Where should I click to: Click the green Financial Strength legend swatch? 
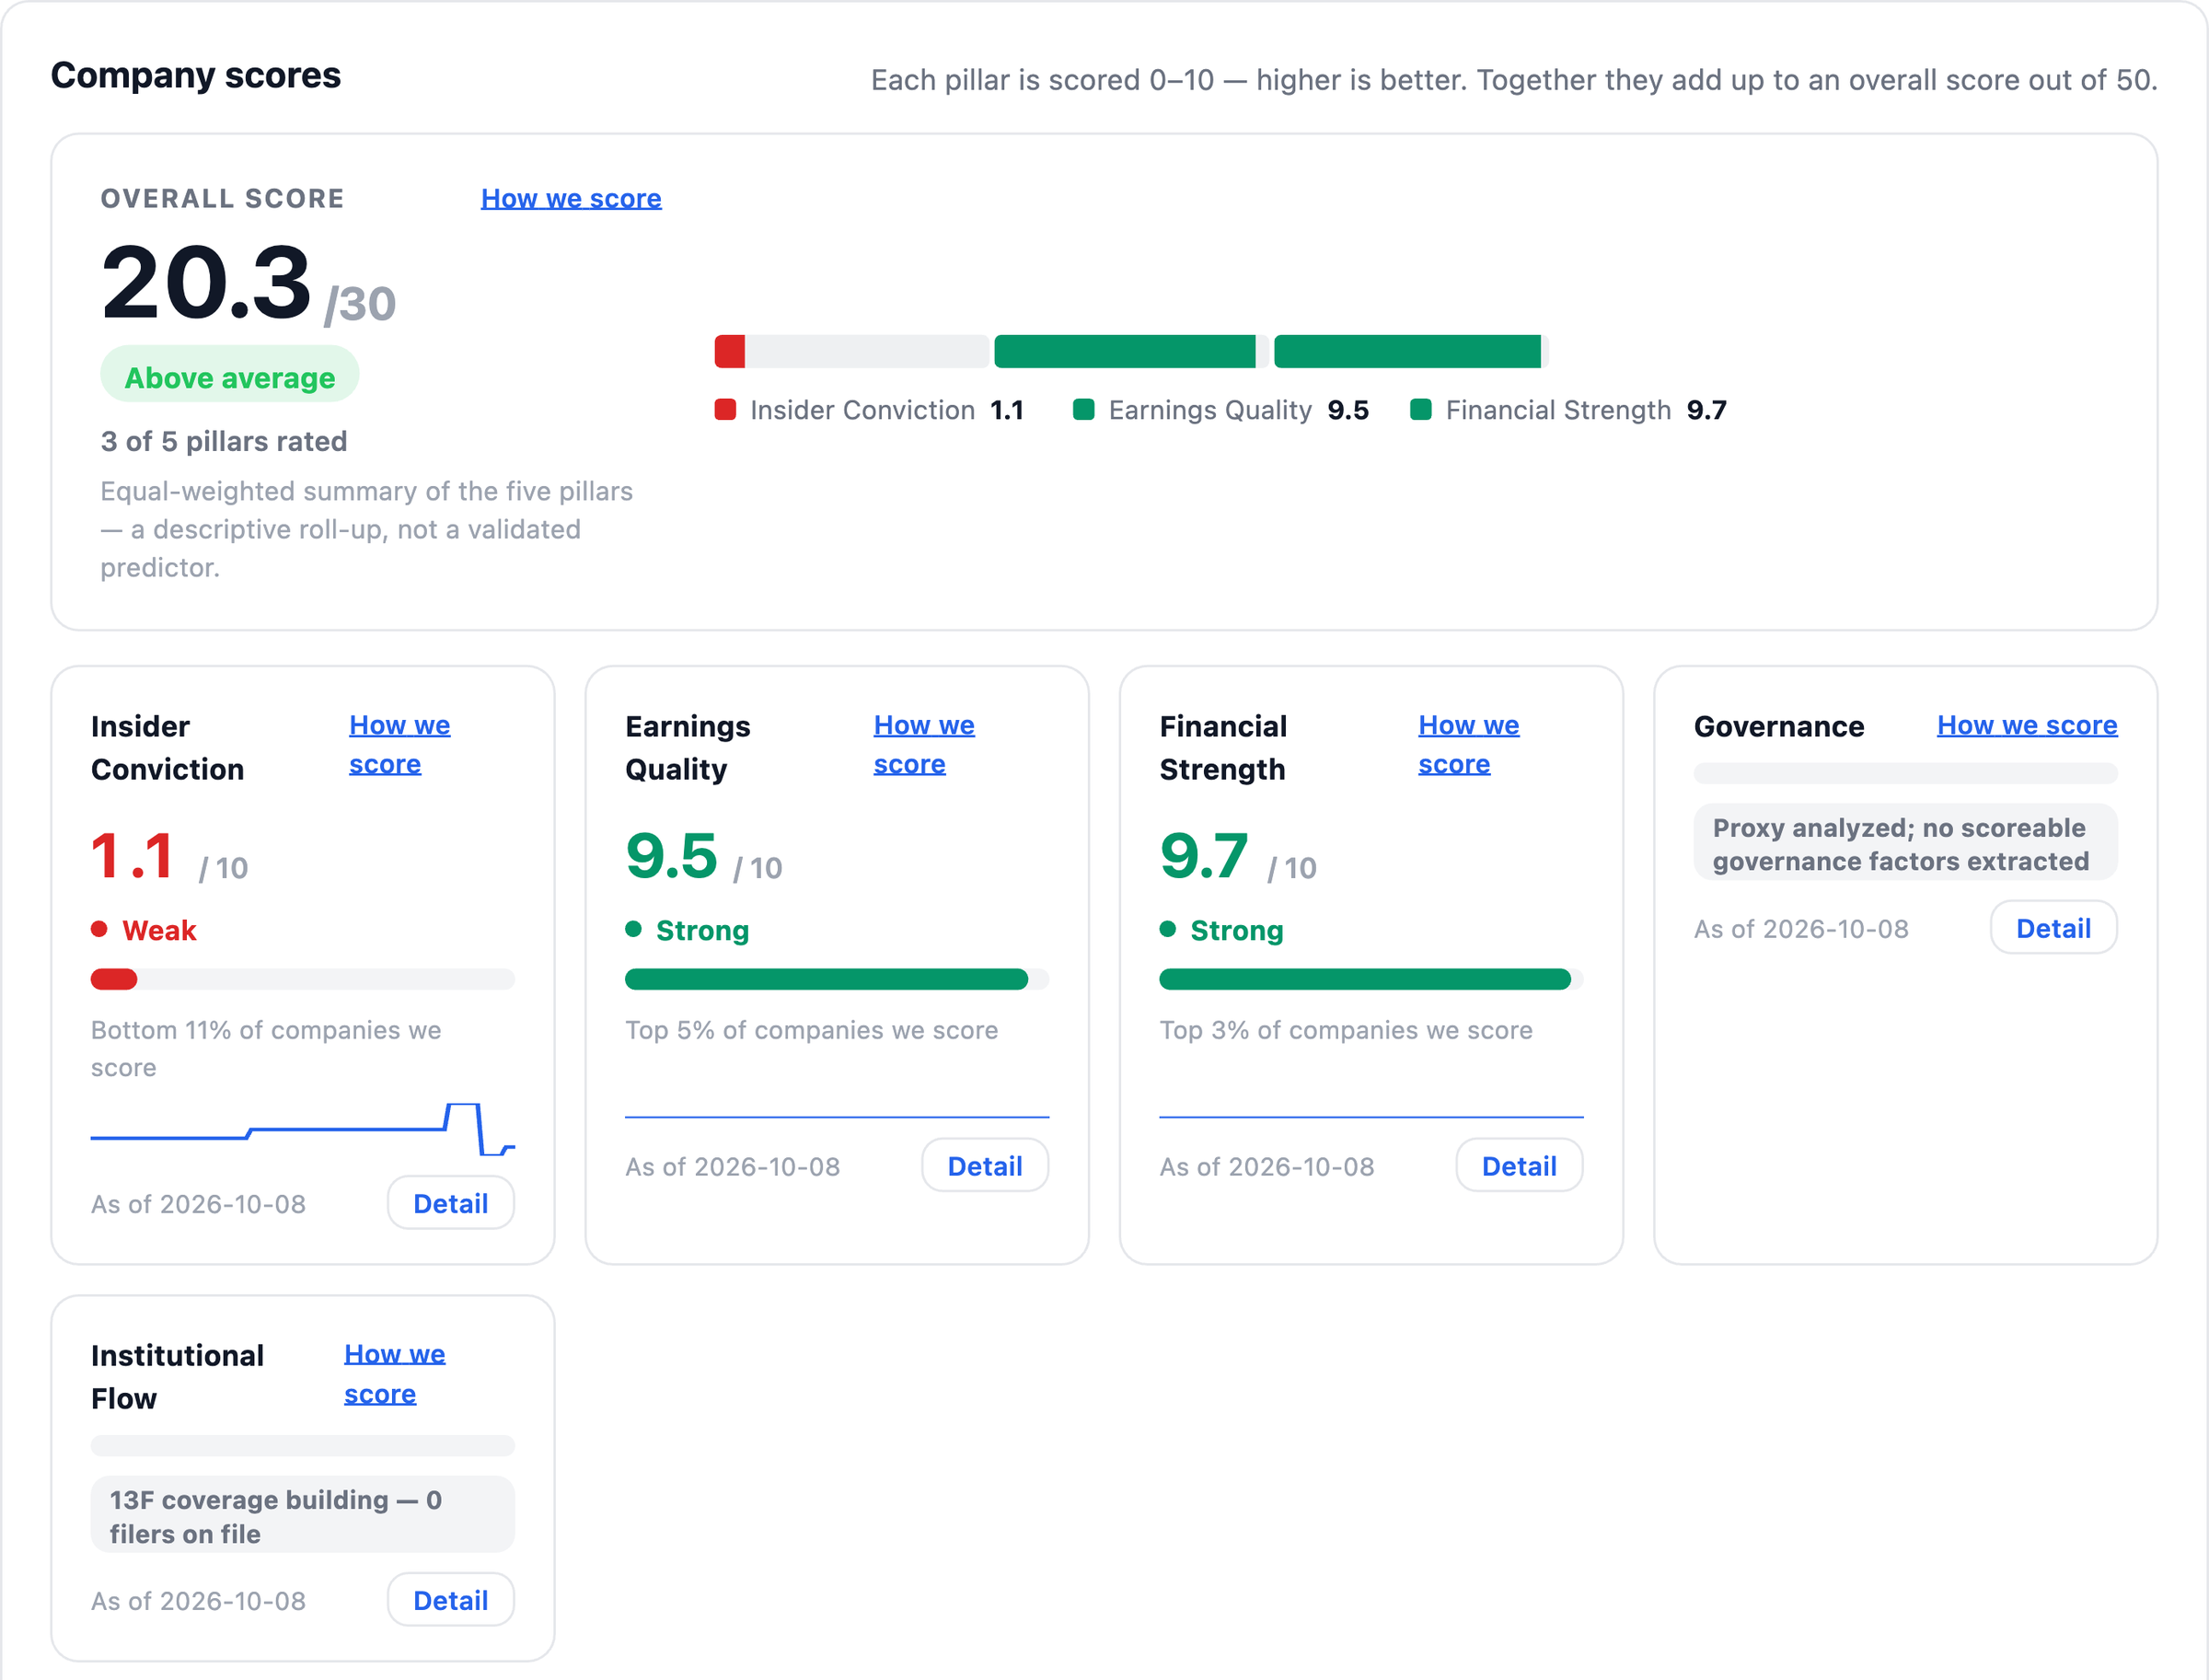click(x=1421, y=410)
